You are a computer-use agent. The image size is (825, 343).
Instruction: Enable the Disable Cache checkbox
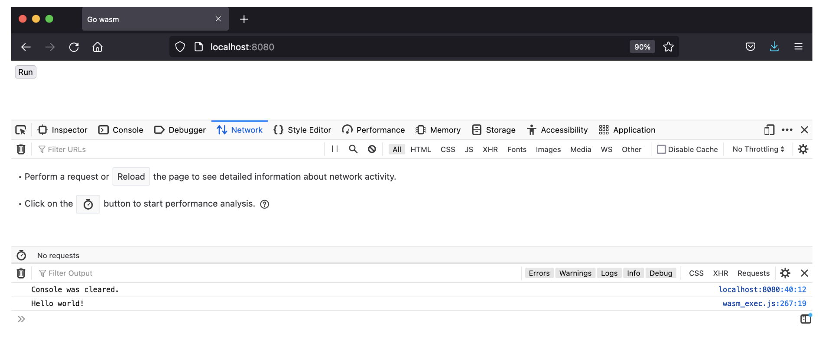pos(661,149)
